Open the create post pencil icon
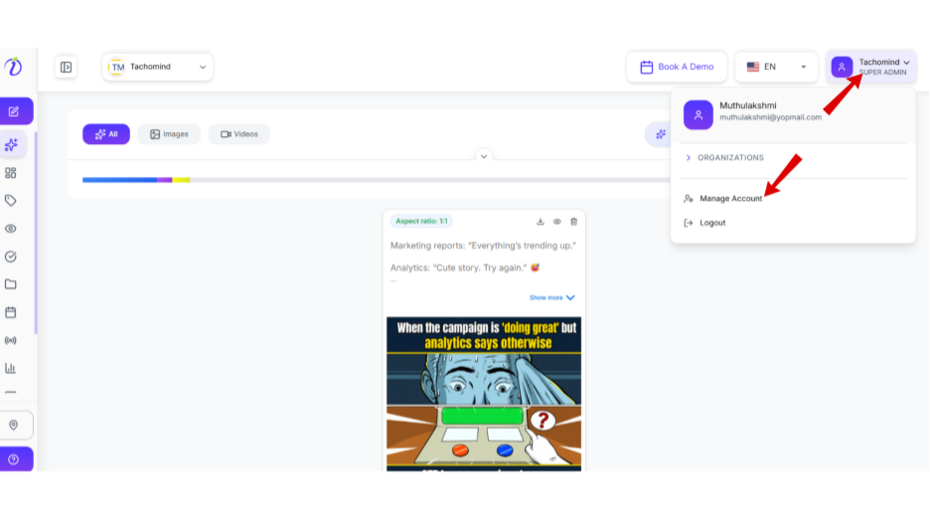Image resolution: width=930 pixels, height=525 pixels. pyautogui.click(x=16, y=111)
